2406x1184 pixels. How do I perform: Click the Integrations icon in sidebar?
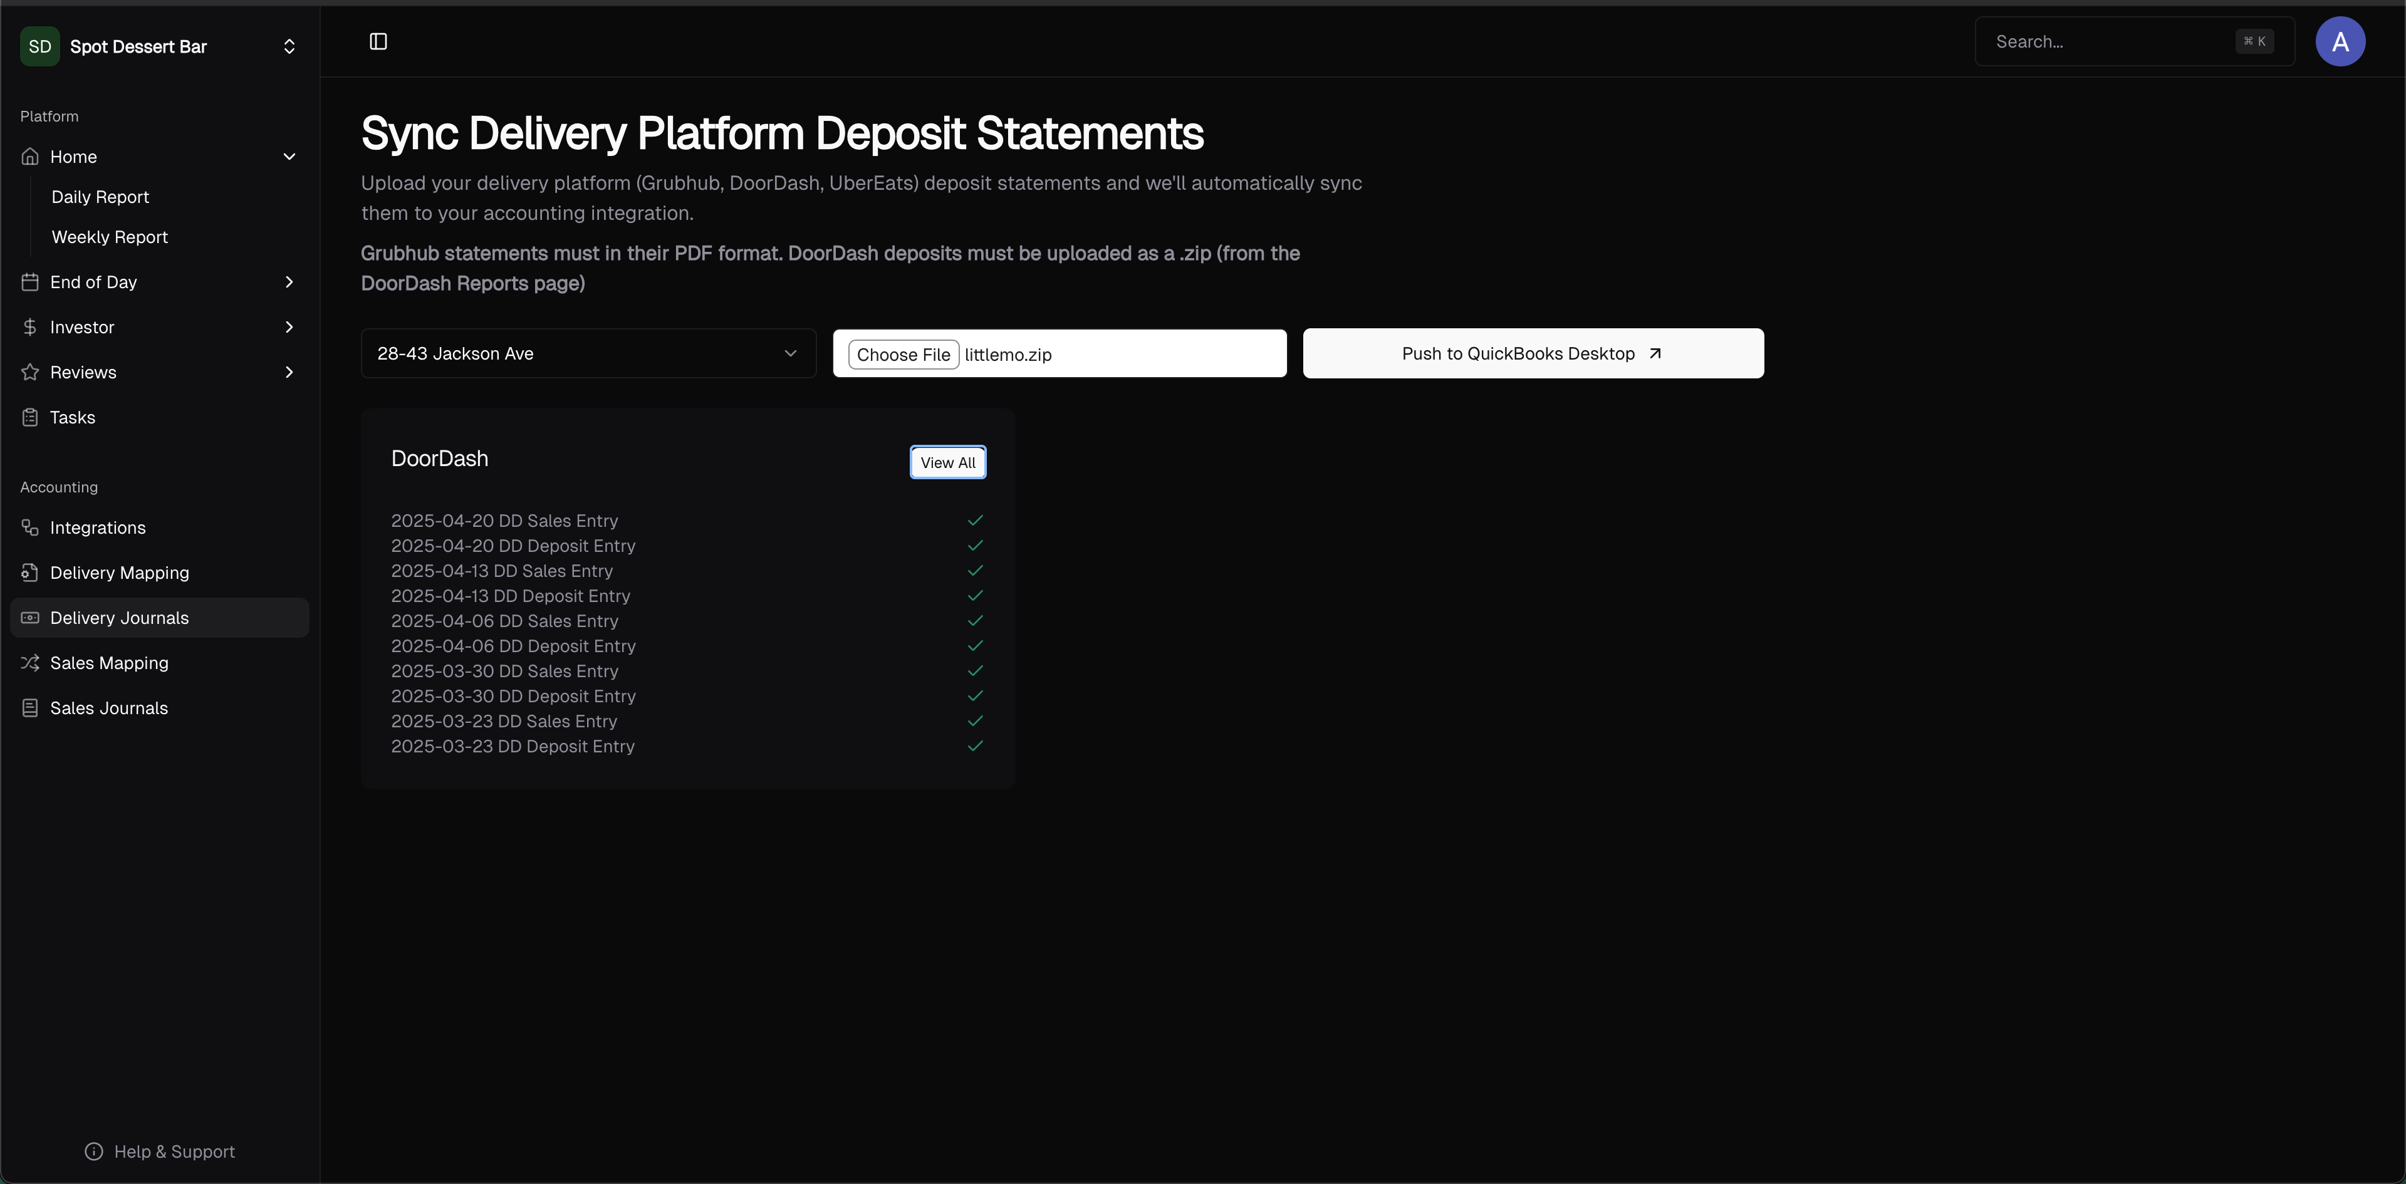(x=30, y=527)
